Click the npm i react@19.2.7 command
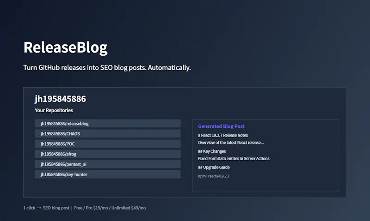Screen dimensions: 370x221 pos(214,176)
